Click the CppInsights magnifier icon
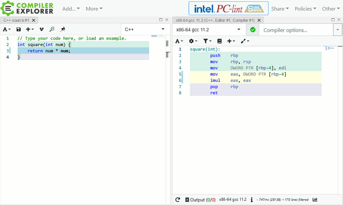343x205 pixels. 52,30
